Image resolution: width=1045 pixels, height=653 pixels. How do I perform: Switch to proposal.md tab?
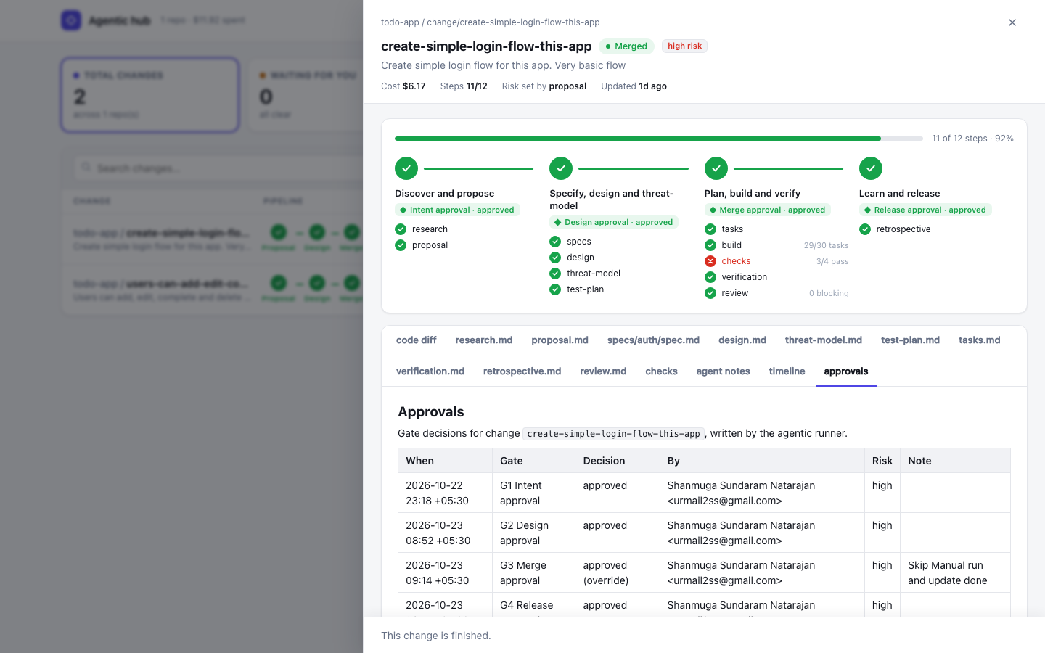(560, 340)
